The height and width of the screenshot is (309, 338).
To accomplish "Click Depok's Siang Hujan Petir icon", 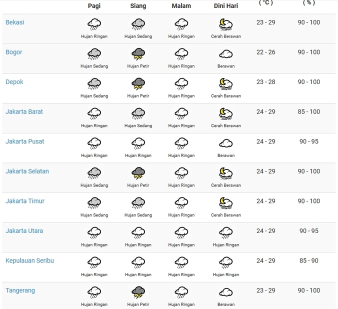I will [138, 83].
